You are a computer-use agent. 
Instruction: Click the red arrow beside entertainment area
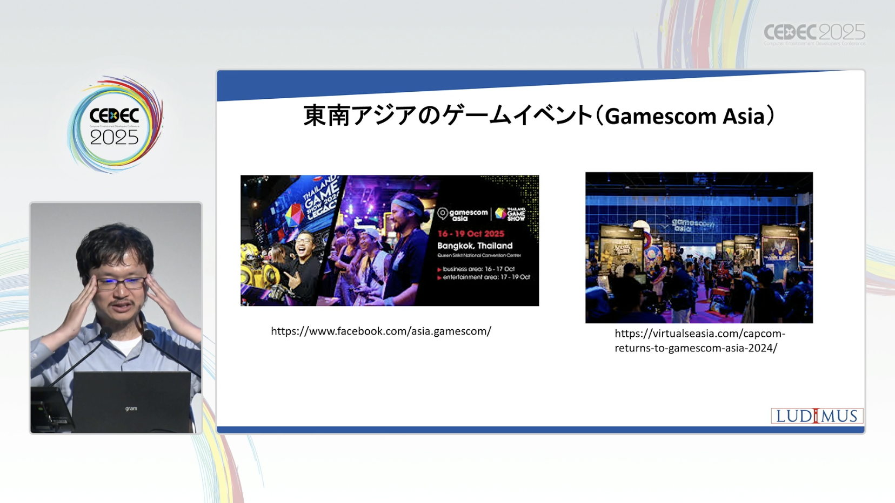[439, 278]
